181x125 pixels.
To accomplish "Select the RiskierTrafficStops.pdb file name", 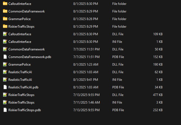I will pyautogui.click(x=25, y=110).
